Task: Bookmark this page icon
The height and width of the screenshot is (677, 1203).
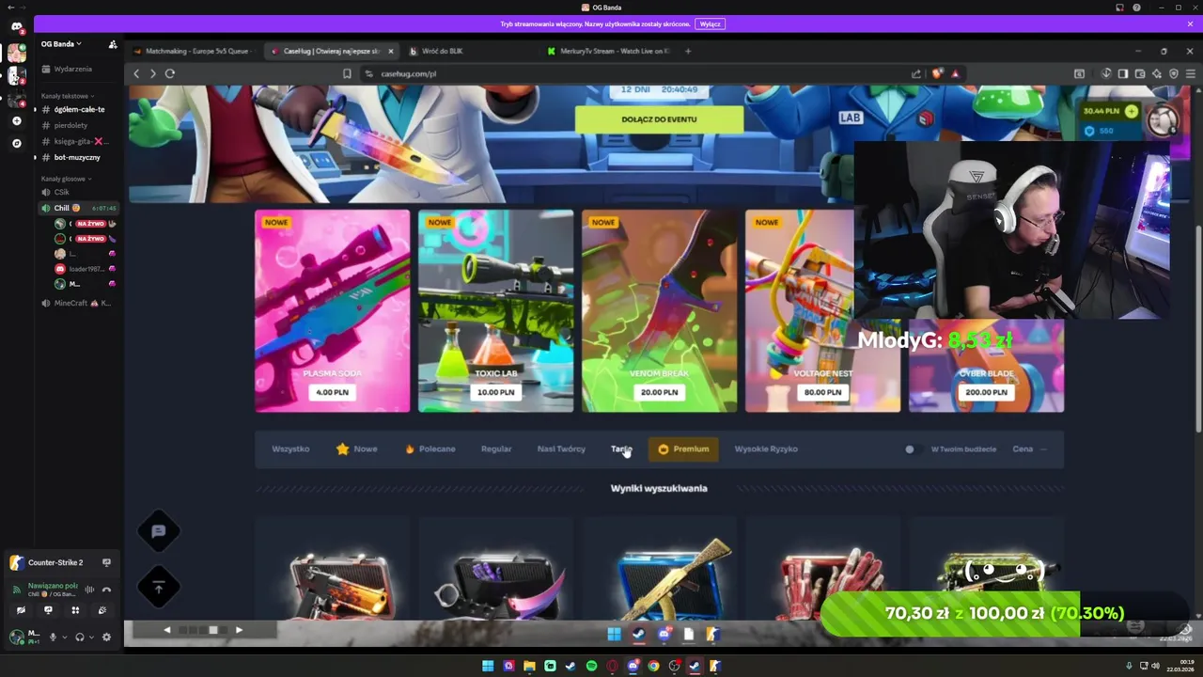Action: click(x=347, y=73)
